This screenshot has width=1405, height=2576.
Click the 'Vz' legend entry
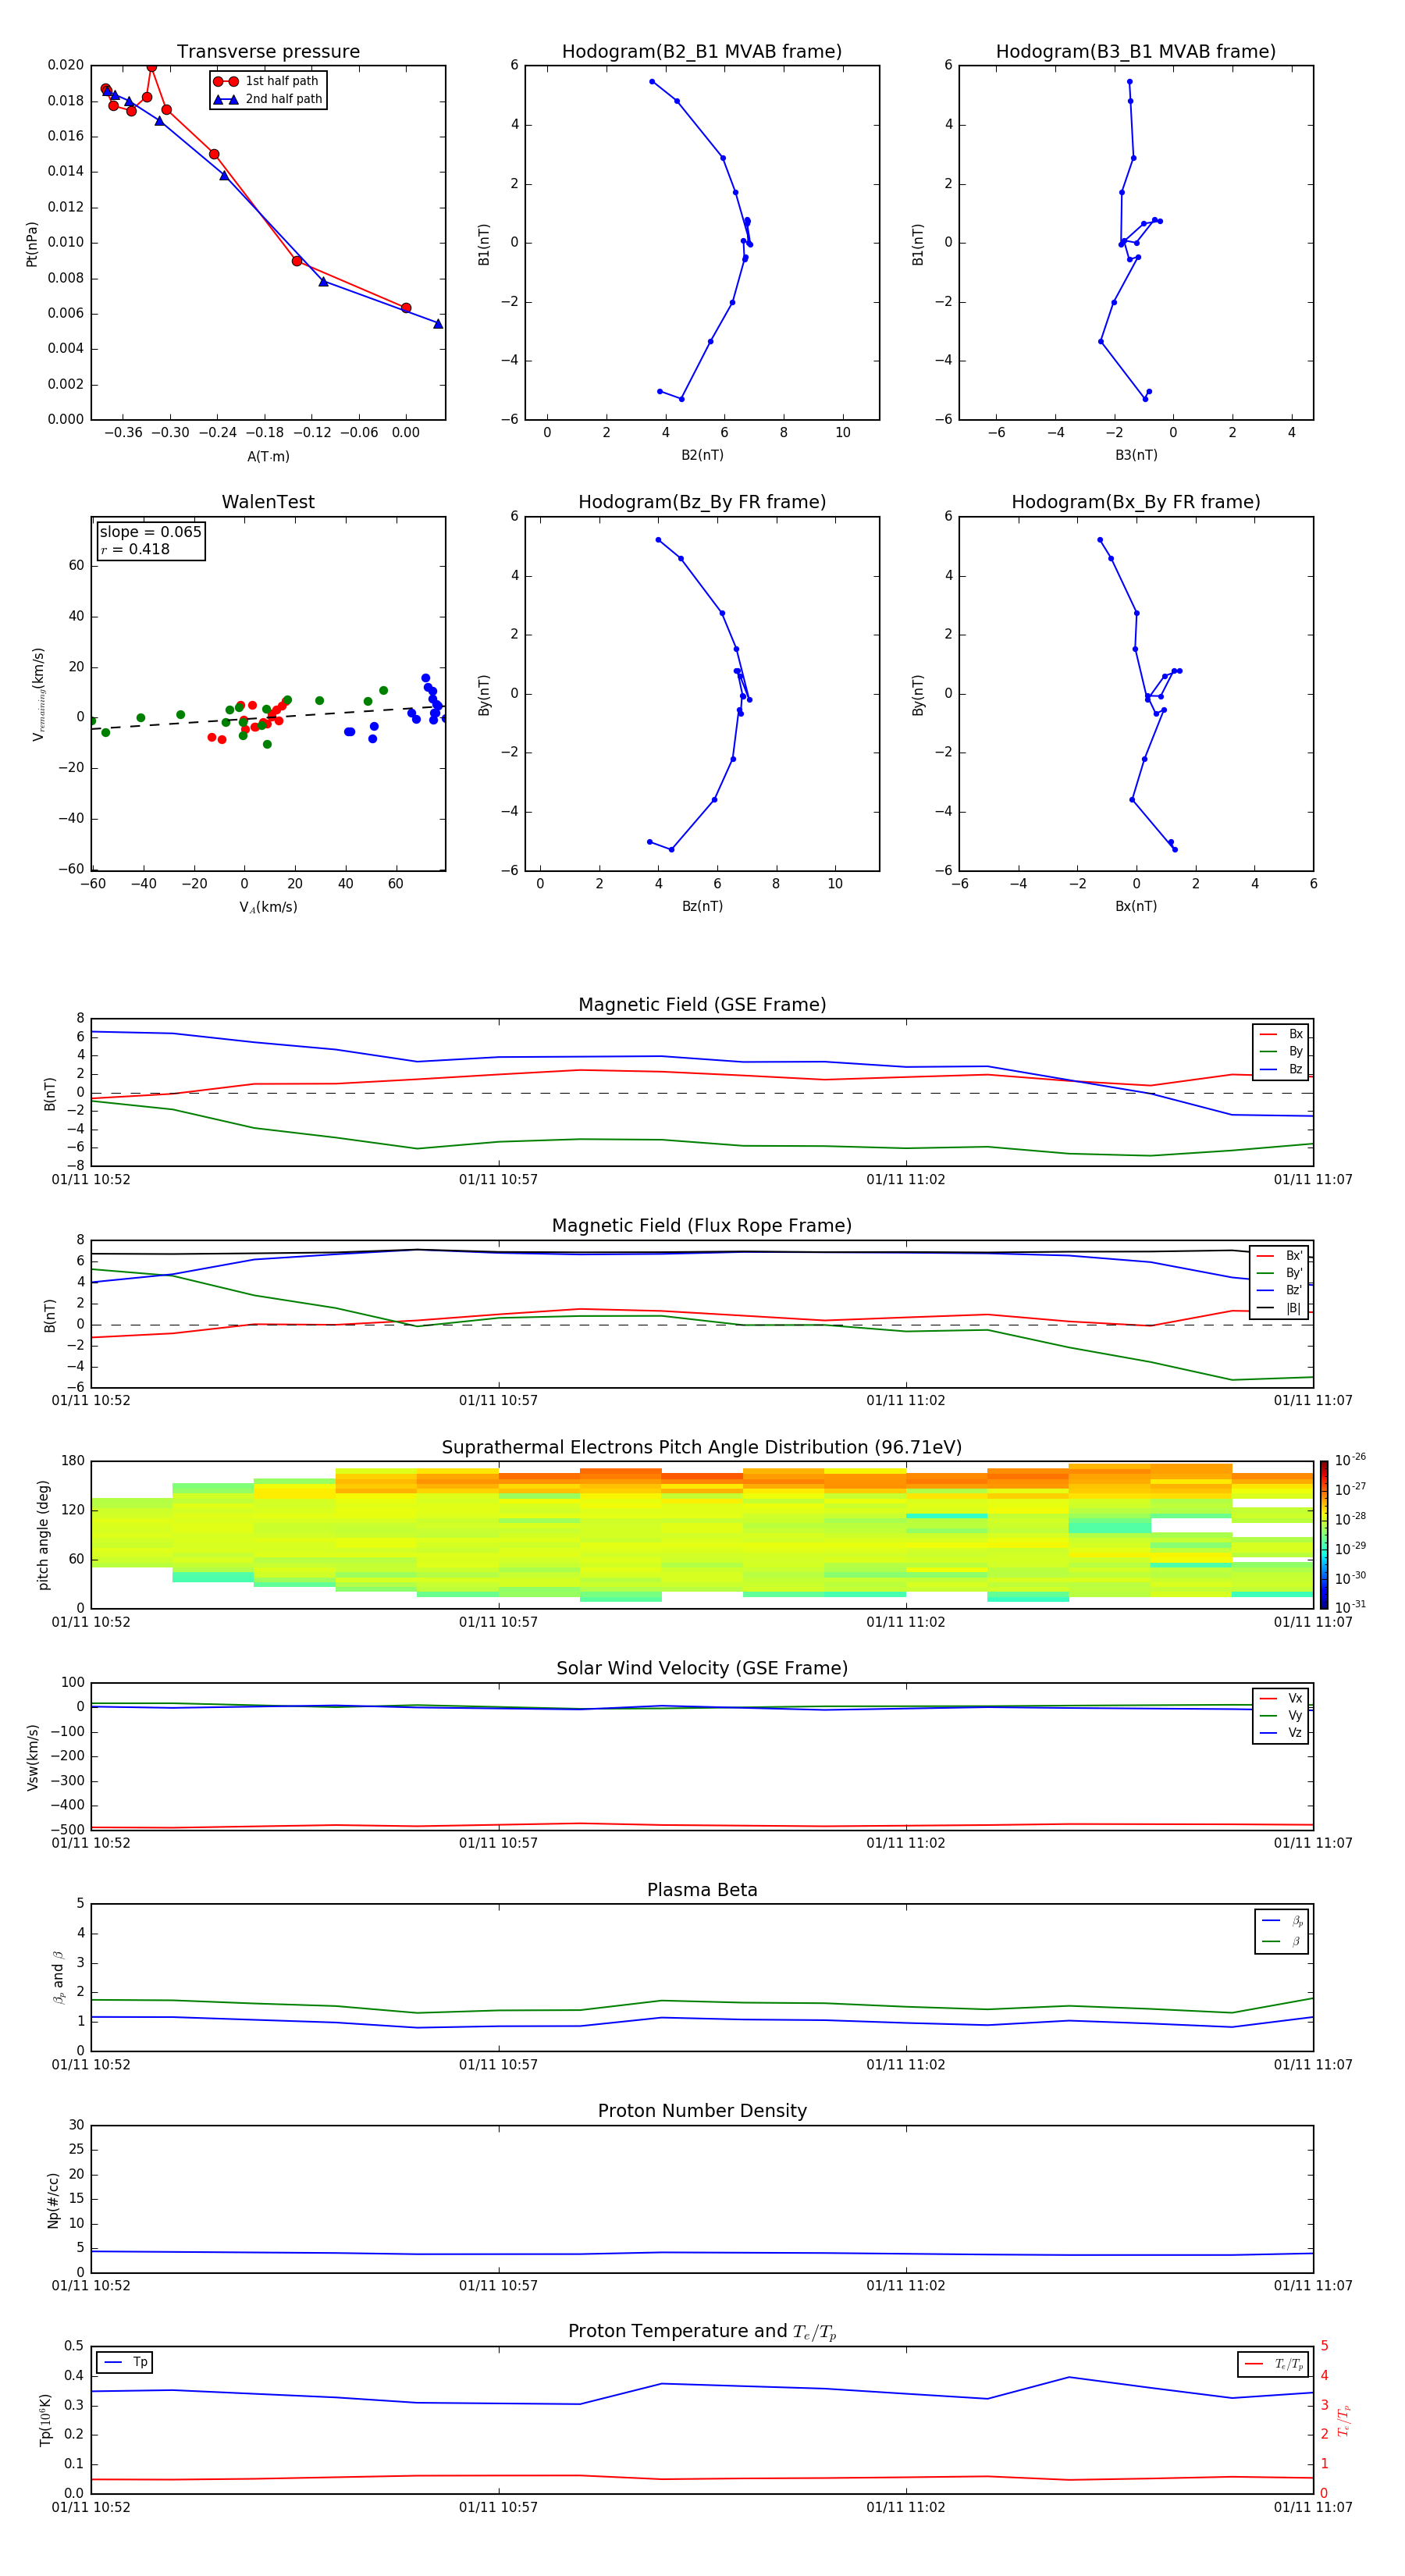pos(1281,1733)
